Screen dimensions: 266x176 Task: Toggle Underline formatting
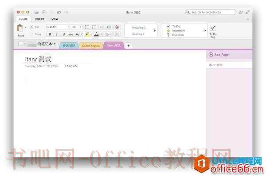pos(63,34)
